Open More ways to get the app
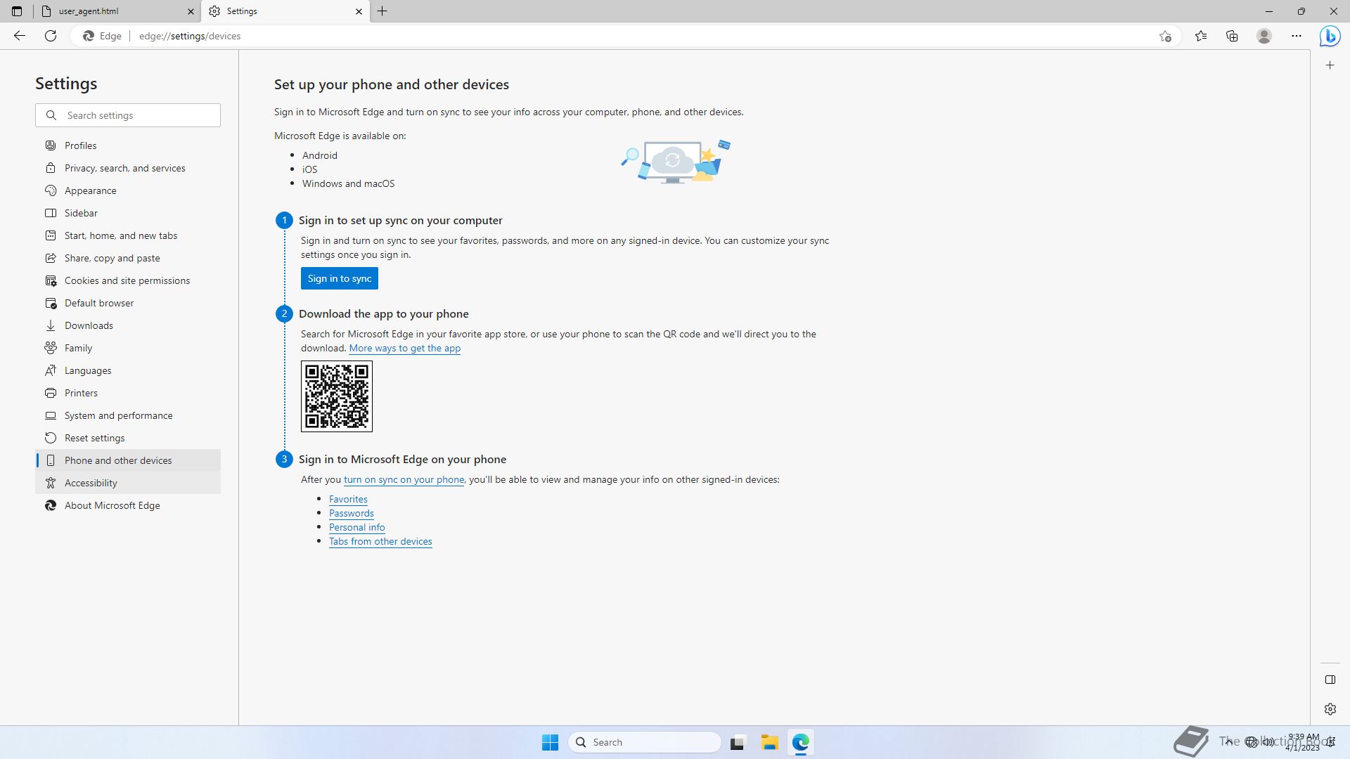This screenshot has width=1350, height=759. 404,348
